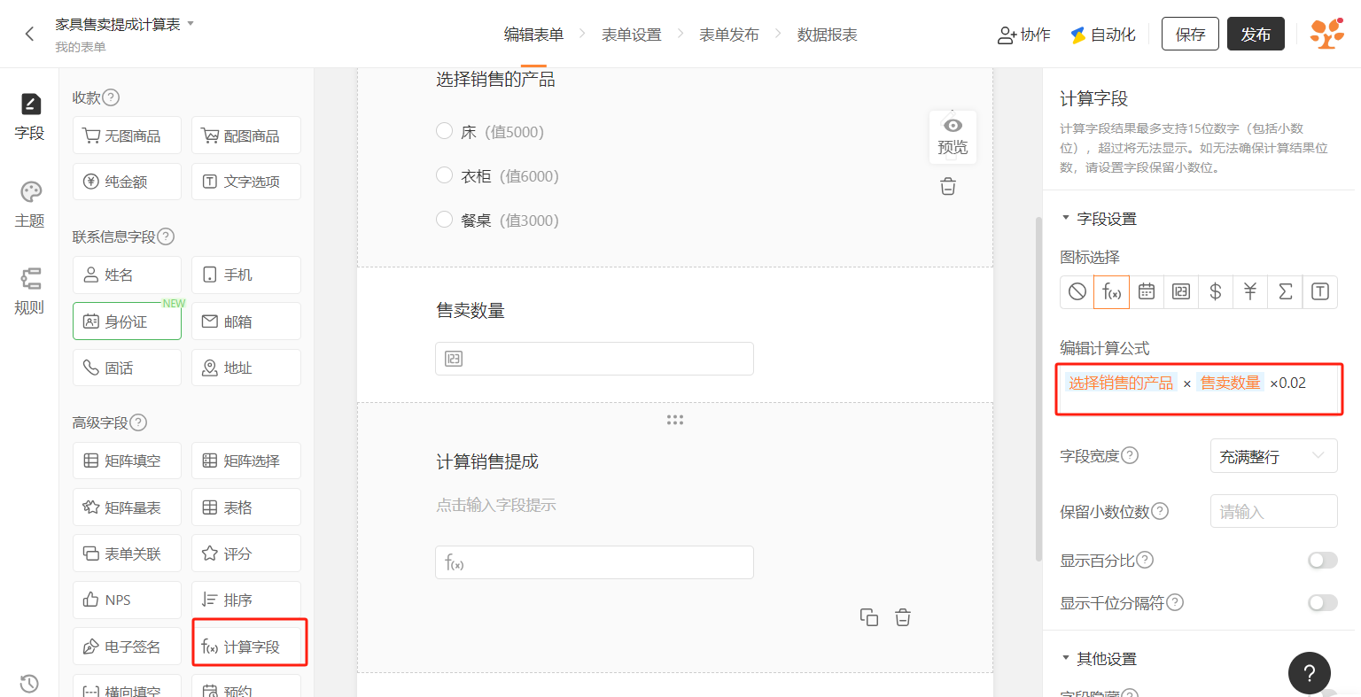Toggle the 显示千位分隔符 switch
1361x697 pixels.
[x=1323, y=602]
